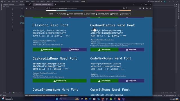Open CHANGELOG navigation item
This screenshot has height=101, width=180.
pos(125,14)
